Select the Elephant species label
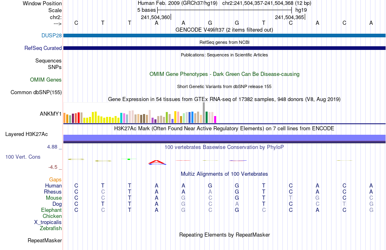The width and height of the screenshot is (386, 250). point(52,210)
